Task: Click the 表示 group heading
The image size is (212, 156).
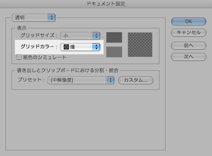Action: pyautogui.click(x=22, y=28)
